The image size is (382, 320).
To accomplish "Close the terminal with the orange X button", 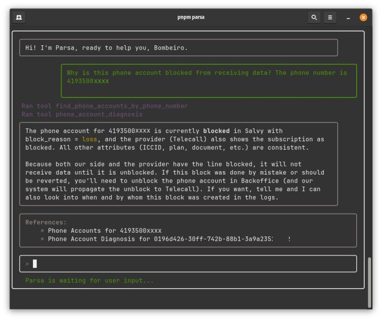I will coord(363,17).
